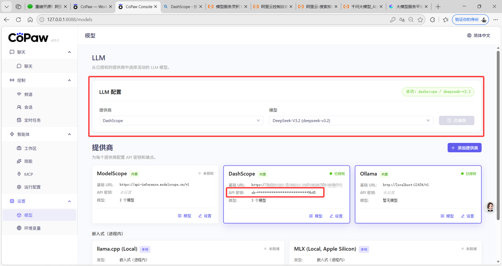Add this page to favorites with the star
Image resolution: width=502 pixels, height=266 pixels.
coord(420,20)
